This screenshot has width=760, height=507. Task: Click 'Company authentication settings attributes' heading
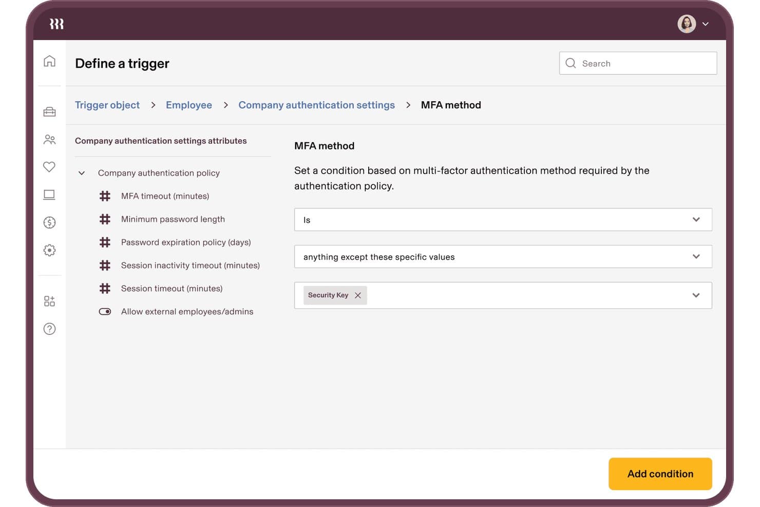point(161,141)
